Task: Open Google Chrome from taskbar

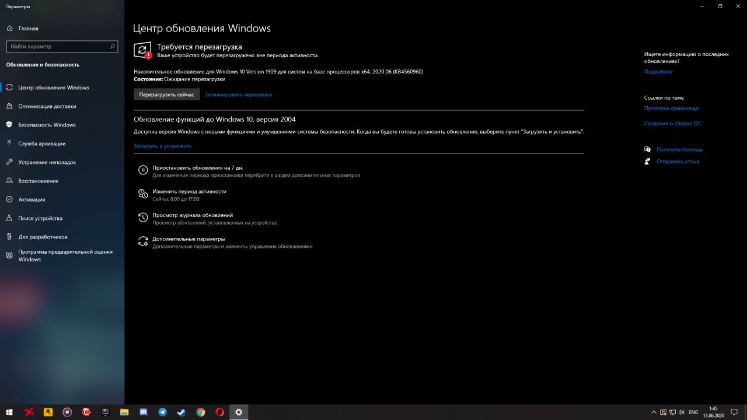Action: 201,412
